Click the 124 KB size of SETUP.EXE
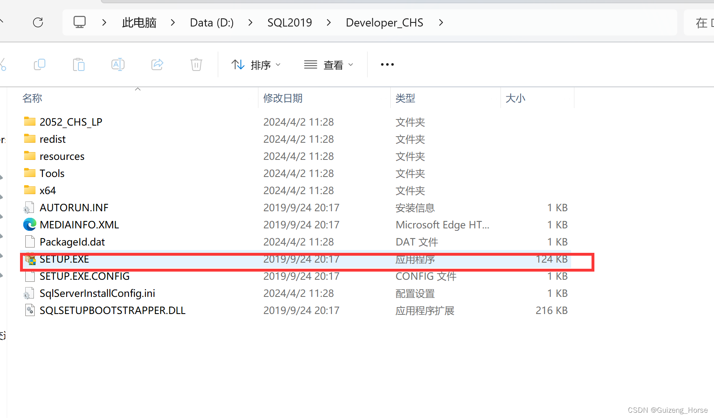The width and height of the screenshot is (714, 418). click(552, 259)
